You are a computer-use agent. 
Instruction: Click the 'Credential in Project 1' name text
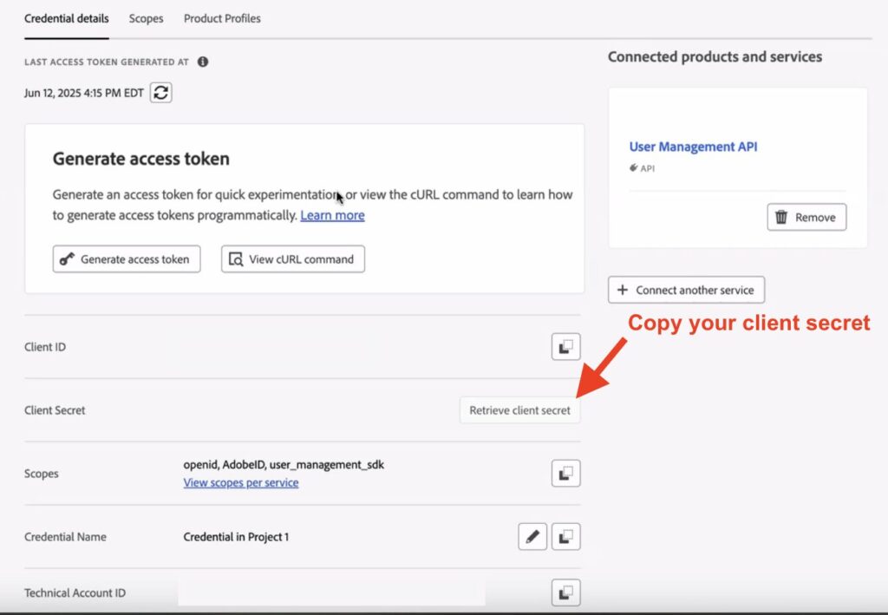pyautogui.click(x=236, y=537)
